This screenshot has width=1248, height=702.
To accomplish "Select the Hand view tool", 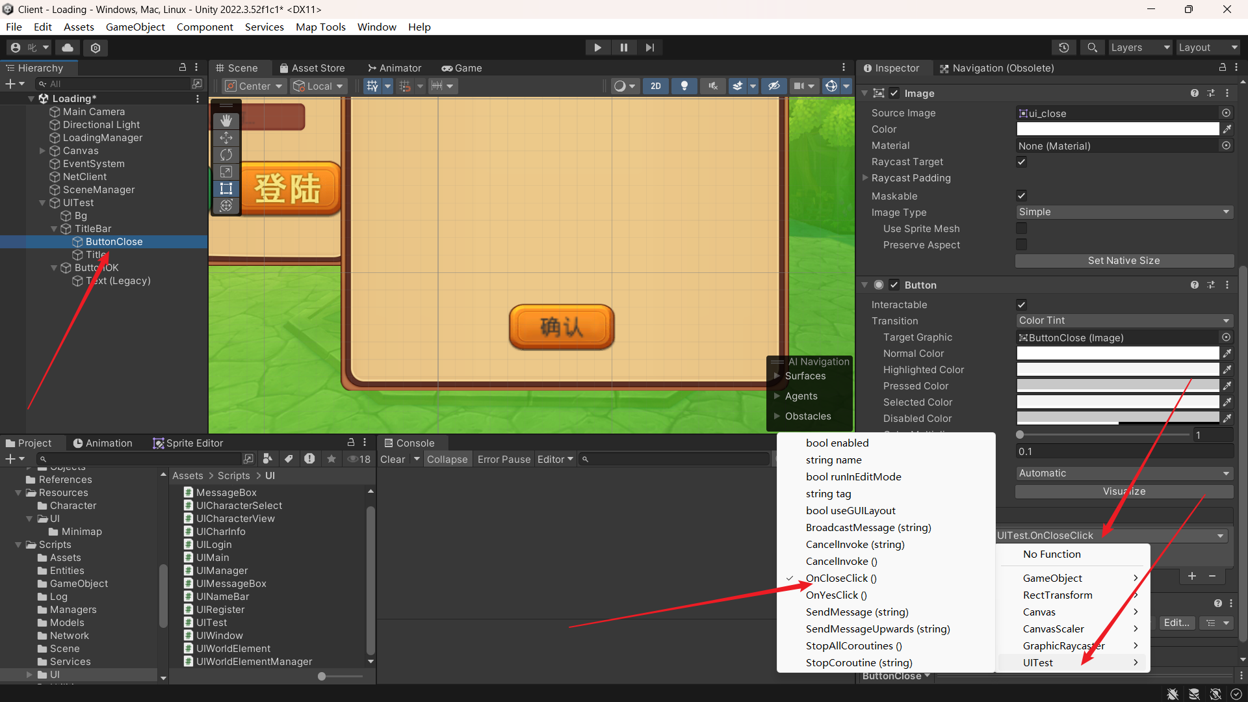I will pyautogui.click(x=226, y=121).
